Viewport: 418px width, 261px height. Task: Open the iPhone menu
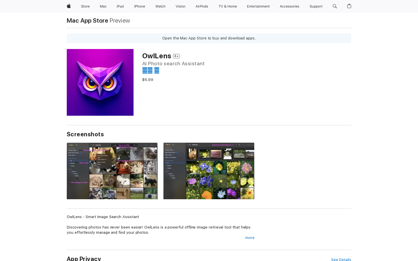(x=140, y=6)
